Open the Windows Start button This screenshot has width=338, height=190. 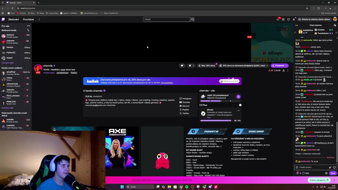click(x=122, y=187)
